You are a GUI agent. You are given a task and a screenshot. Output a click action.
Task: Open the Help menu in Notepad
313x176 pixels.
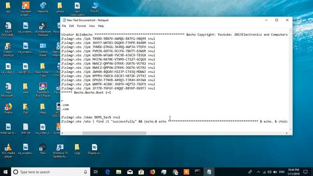[x=101, y=26]
